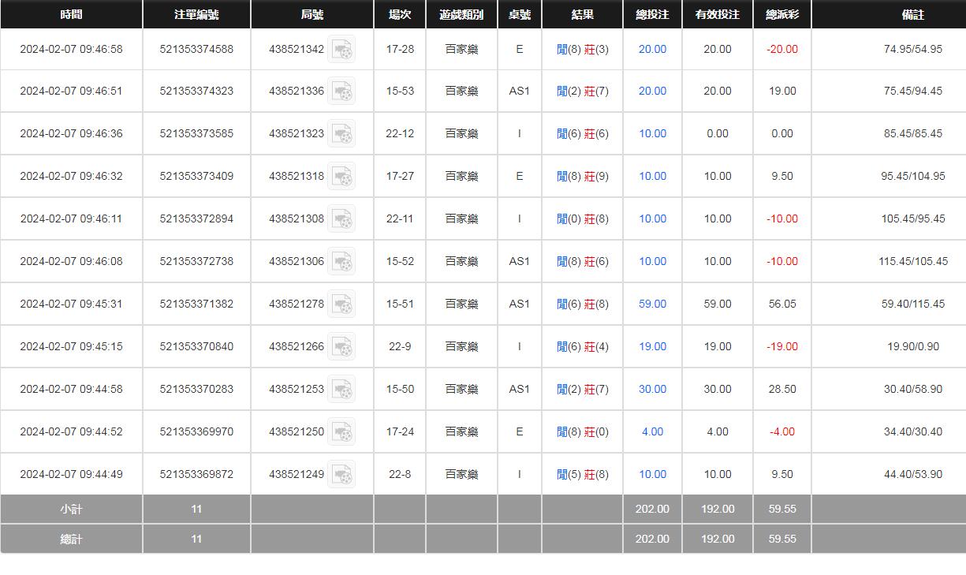
Task: Click the blue 4.00 total bet amount
Action: (x=652, y=431)
